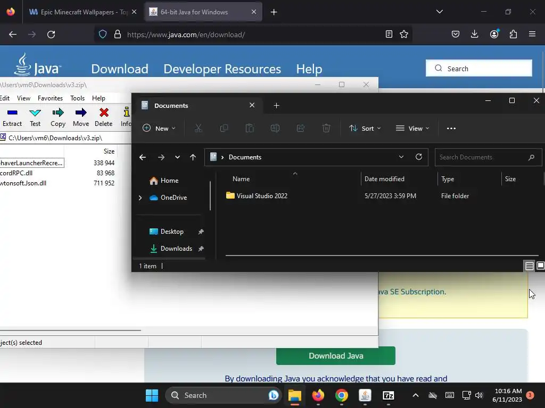
Task: Go up one folder level in Explorer
Action: pyautogui.click(x=193, y=157)
